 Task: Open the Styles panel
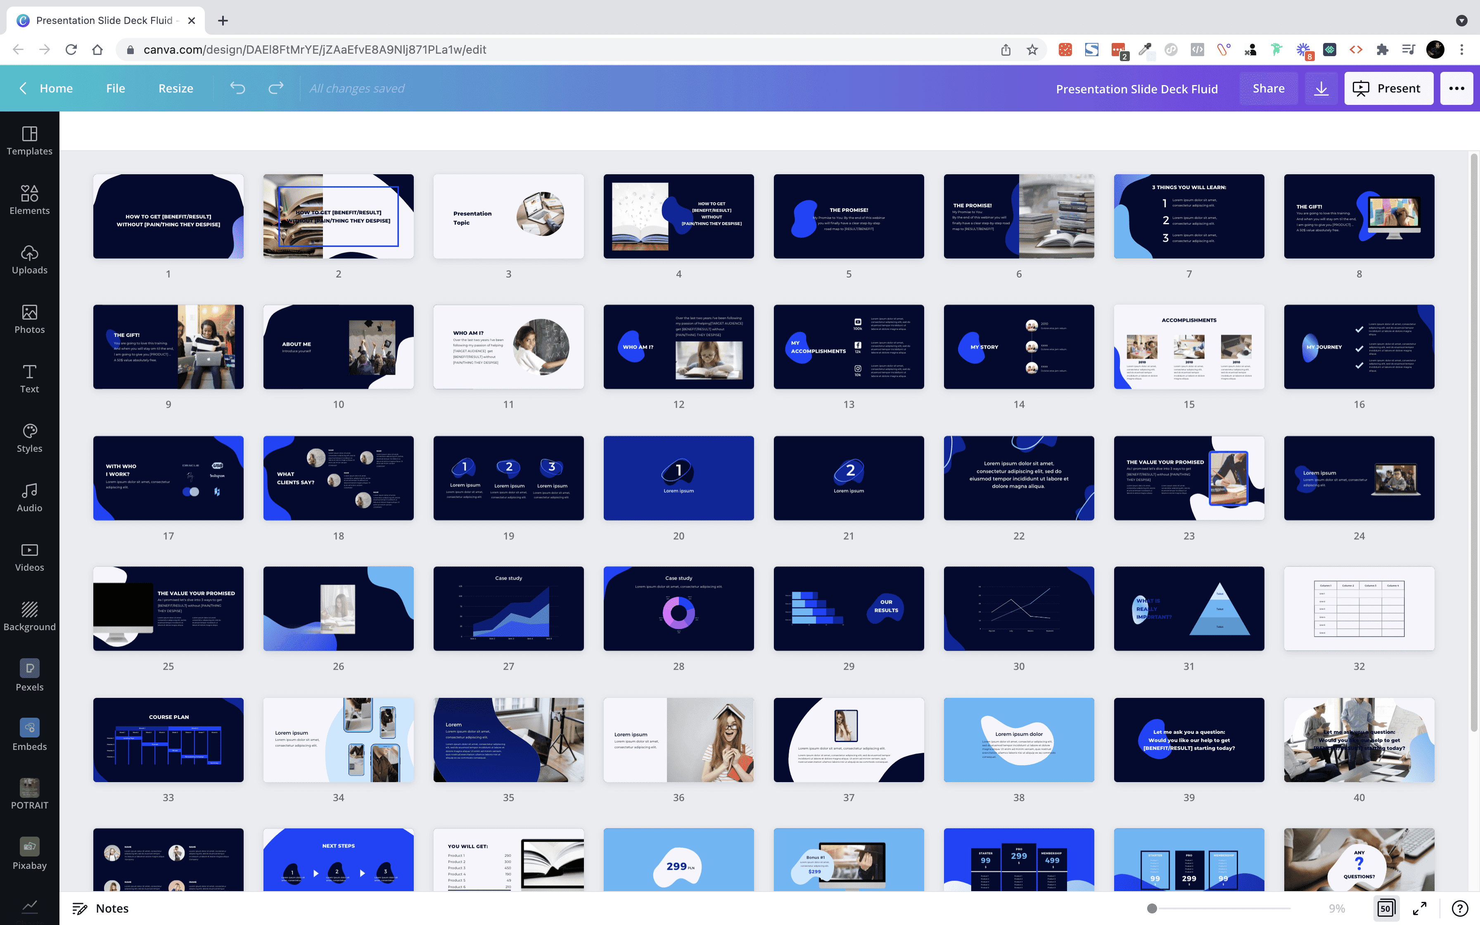(x=29, y=438)
